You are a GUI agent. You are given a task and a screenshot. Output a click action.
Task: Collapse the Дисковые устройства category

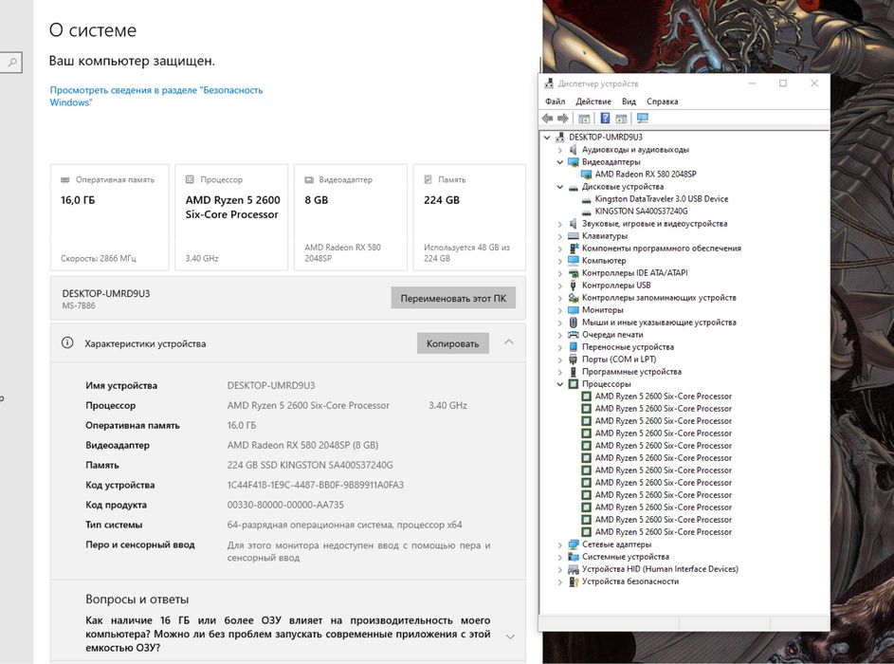[x=560, y=187]
